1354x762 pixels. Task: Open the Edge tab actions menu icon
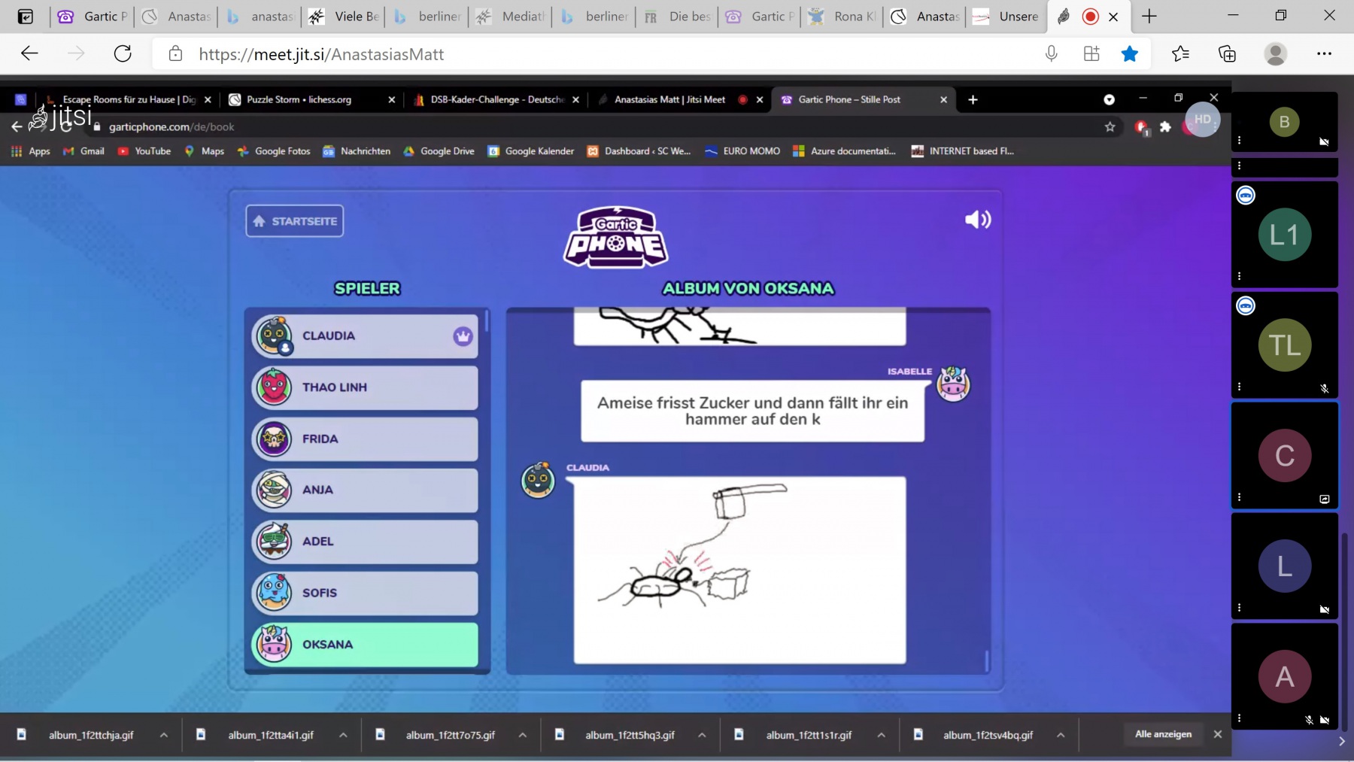(25, 17)
